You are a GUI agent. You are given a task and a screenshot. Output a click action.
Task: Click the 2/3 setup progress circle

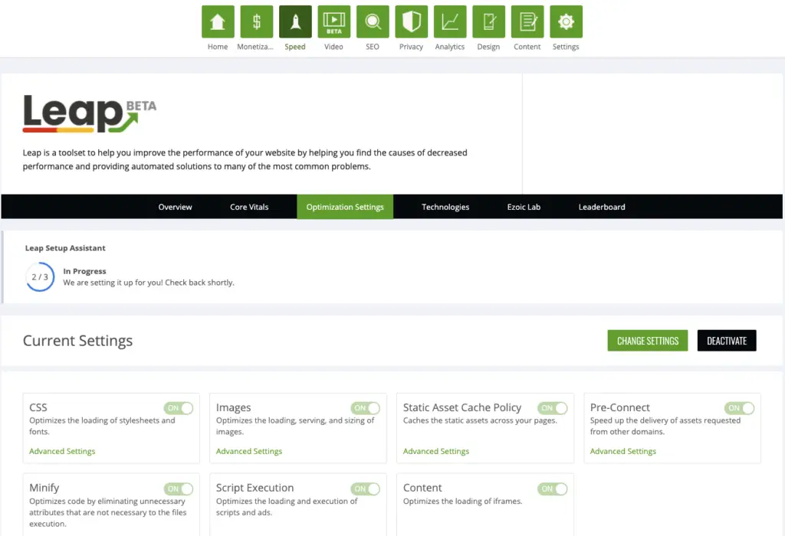40,276
